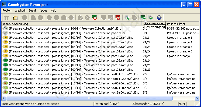Open help with the blue question mark
The image size is (201, 107).
[x=159, y=18]
